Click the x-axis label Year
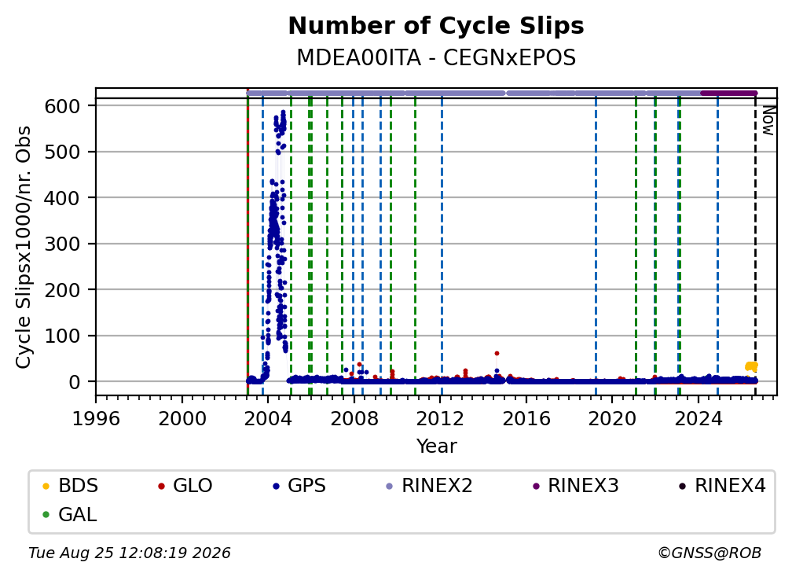Screen dimensions: 792x577 click(x=436, y=447)
